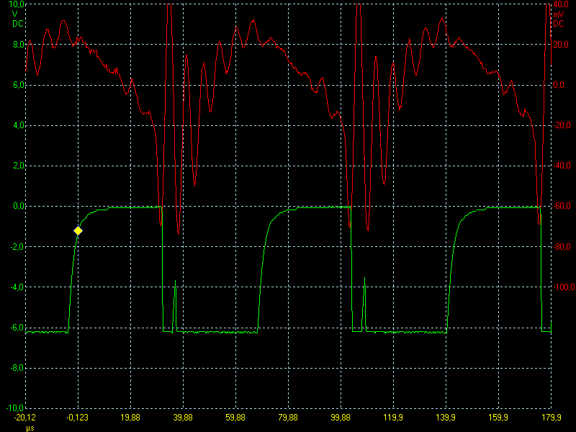Click the 39,88 time axis label
This screenshot has width=576, height=432.
point(183,418)
